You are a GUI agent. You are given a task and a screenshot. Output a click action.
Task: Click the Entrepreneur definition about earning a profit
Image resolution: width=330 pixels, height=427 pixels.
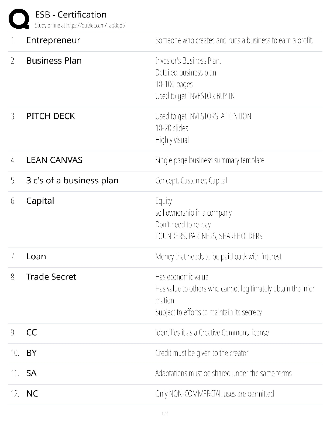pyautogui.click(x=234, y=40)
